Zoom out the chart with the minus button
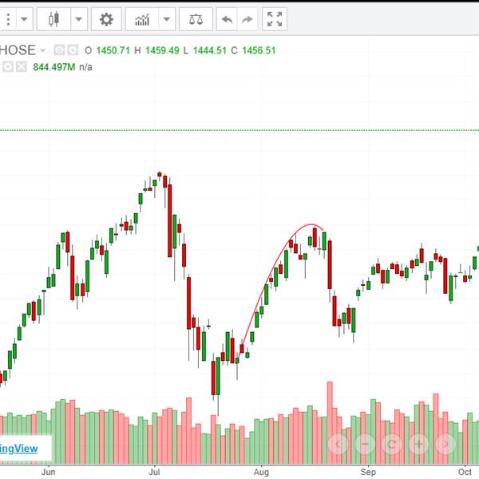This screenshot has width=479, height=479. pos(365,444)
